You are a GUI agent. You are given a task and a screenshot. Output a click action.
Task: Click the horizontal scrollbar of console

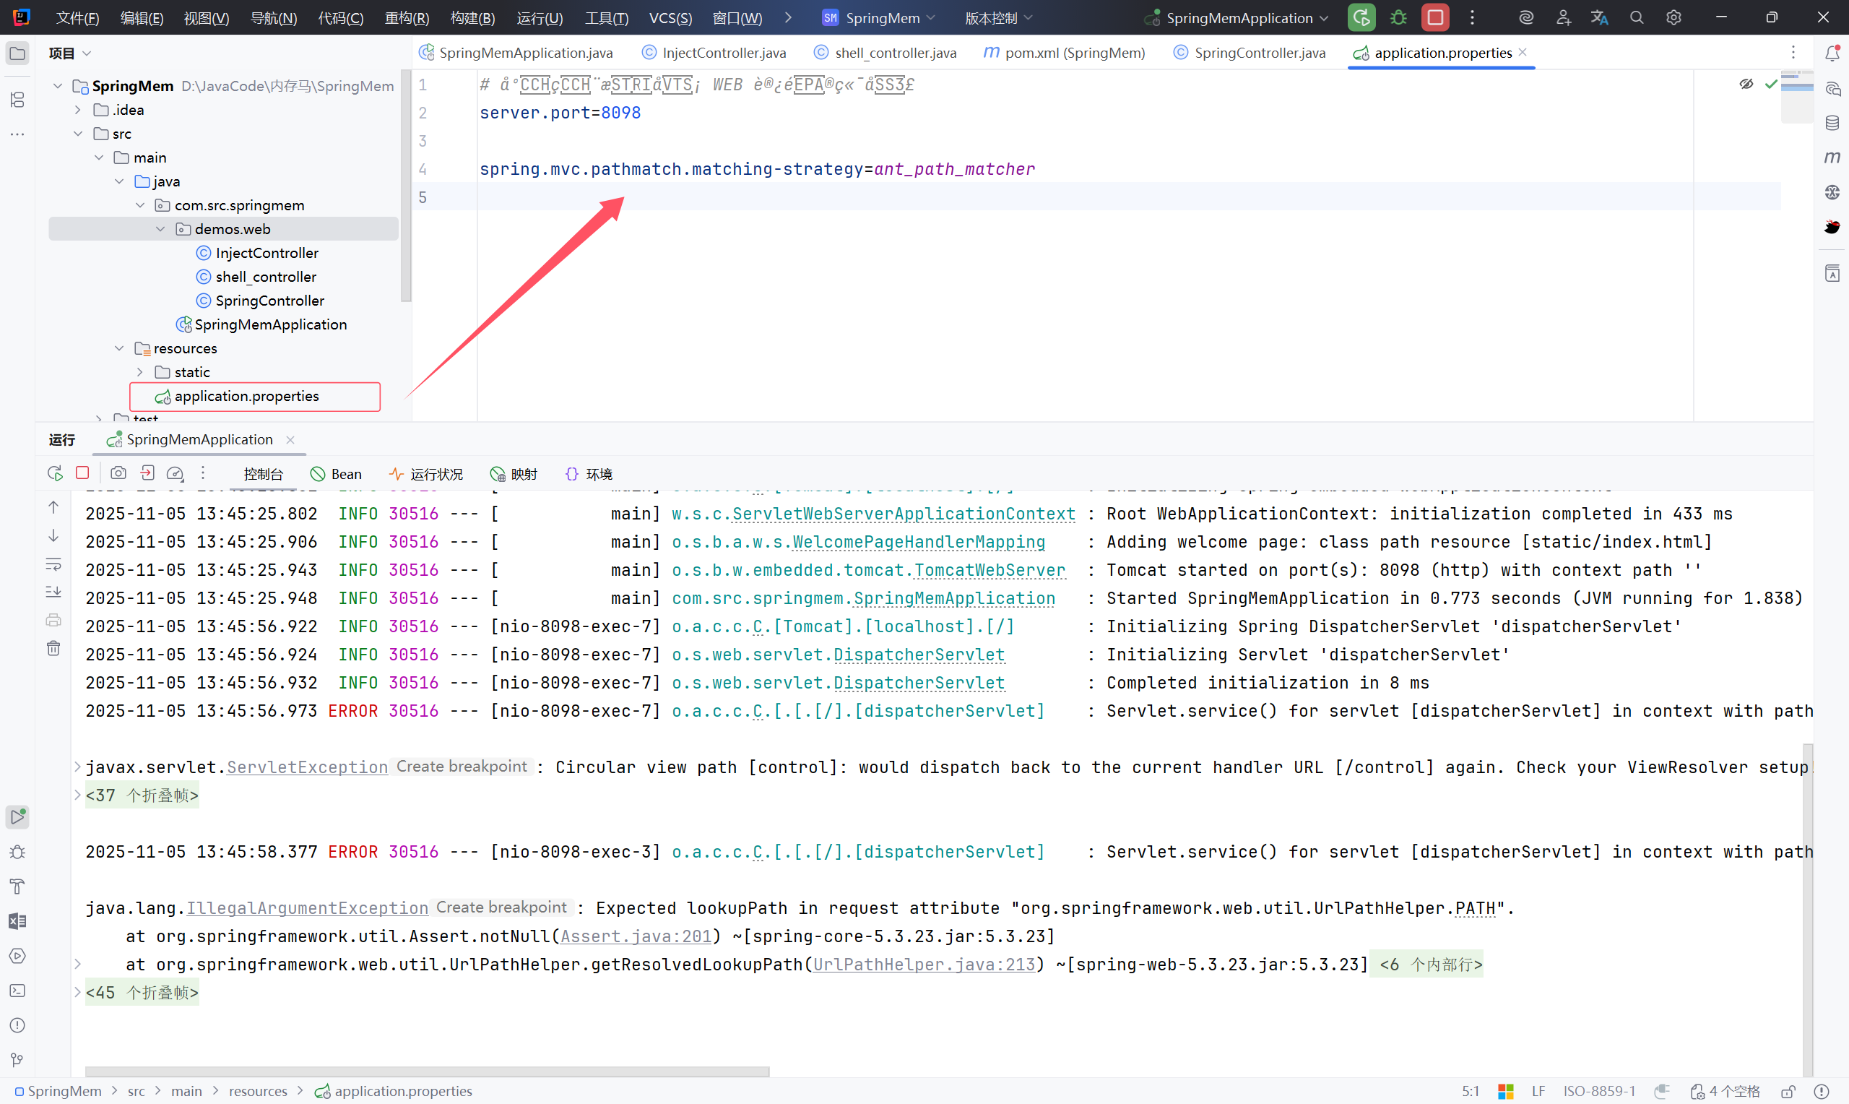pos(427,1071)
